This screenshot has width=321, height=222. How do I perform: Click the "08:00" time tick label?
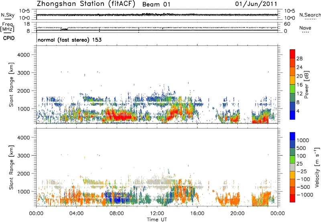tap(117, 214)
